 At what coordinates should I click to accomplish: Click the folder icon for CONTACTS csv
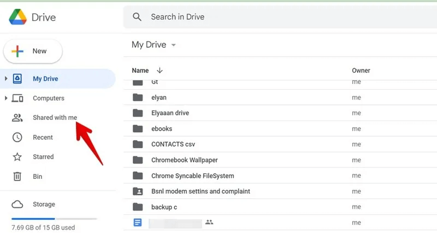(138, 144)
